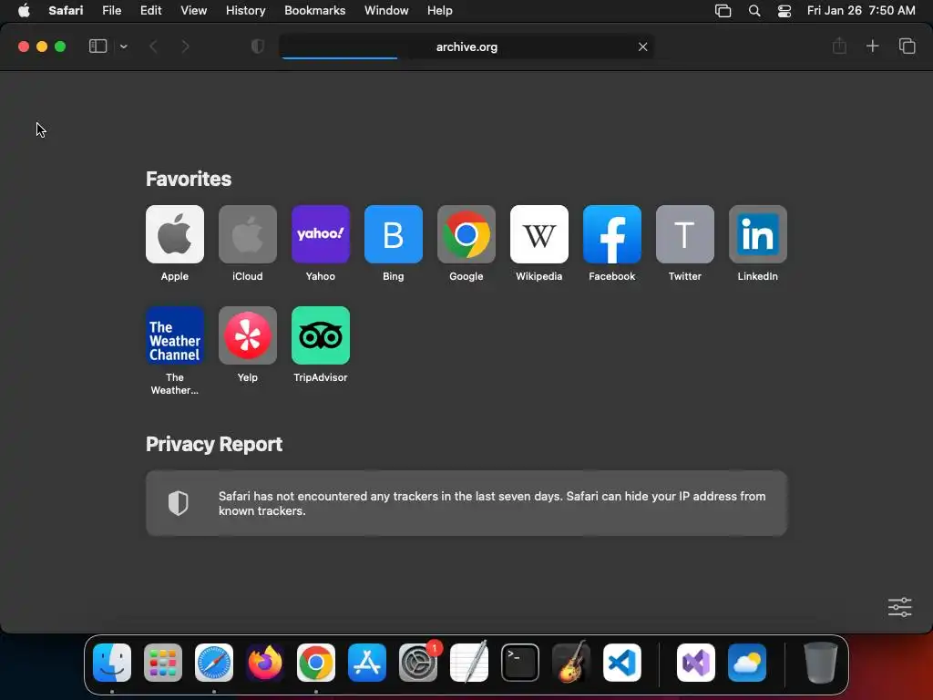Open the File menu

point(112,11)
